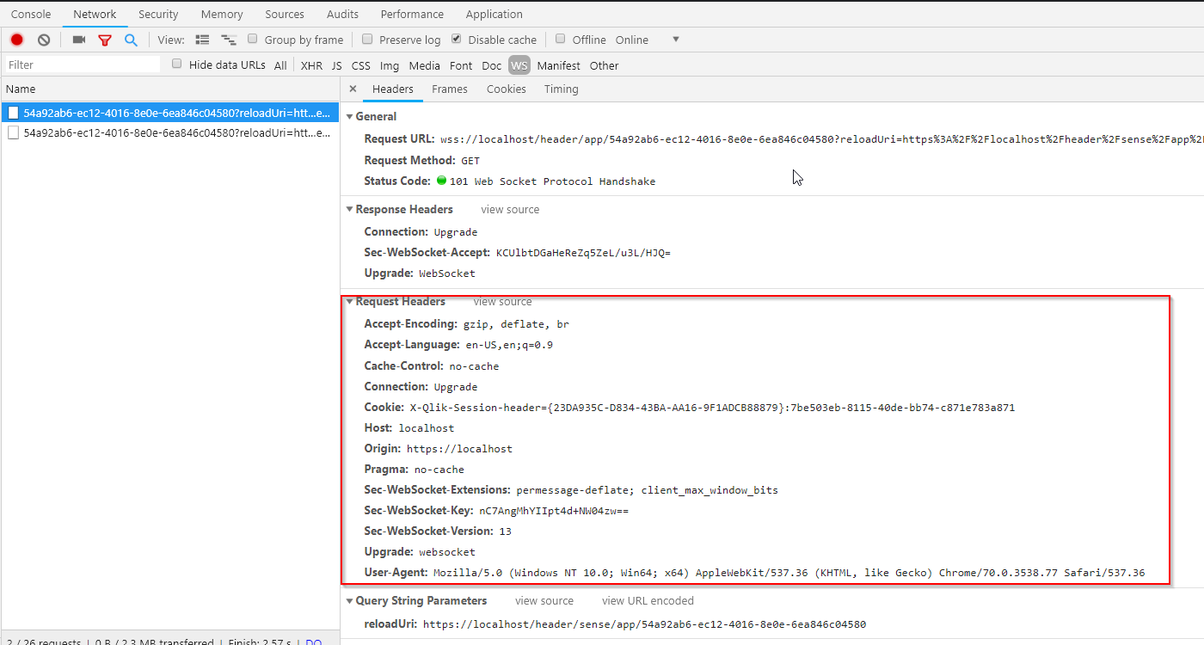
Task: Click the Origin https://localhost value
Action: [x=459, y=449]
